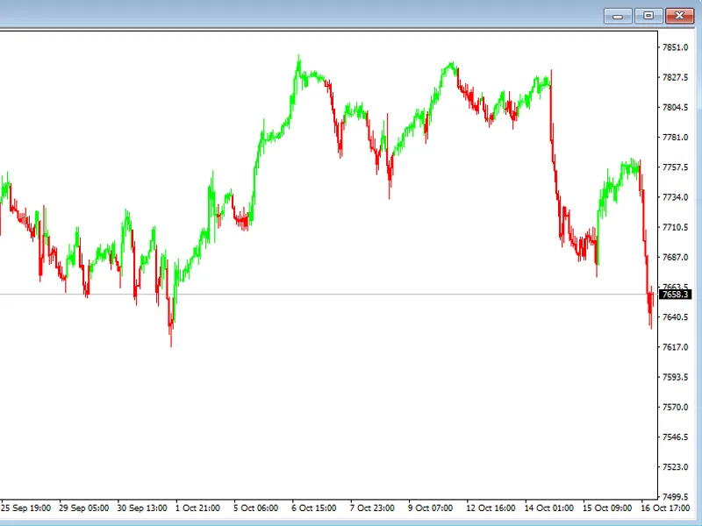
Task: Select the 1 Oct 21:00 time label
Action: (x=198, y=508)
